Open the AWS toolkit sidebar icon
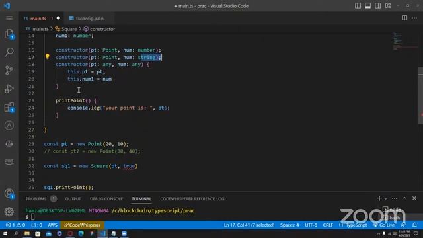Screen dimensions: 423x238 [x=9, y=161]
